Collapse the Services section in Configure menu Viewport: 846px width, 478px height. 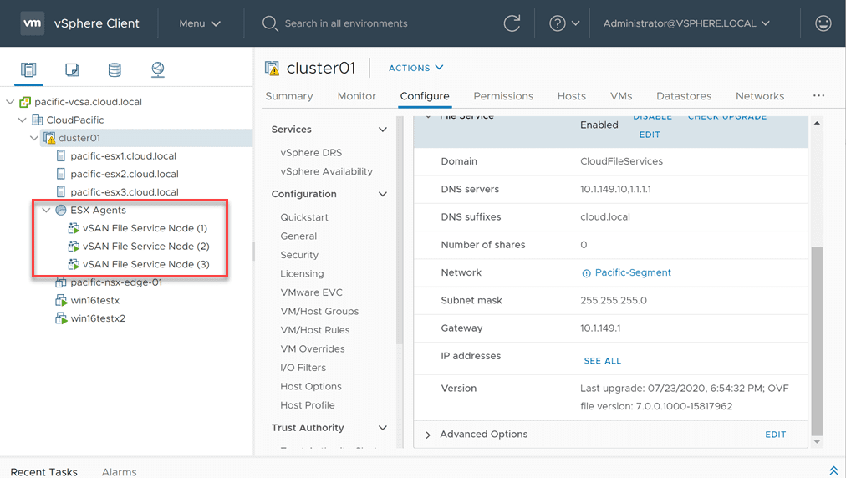[383, 130]
